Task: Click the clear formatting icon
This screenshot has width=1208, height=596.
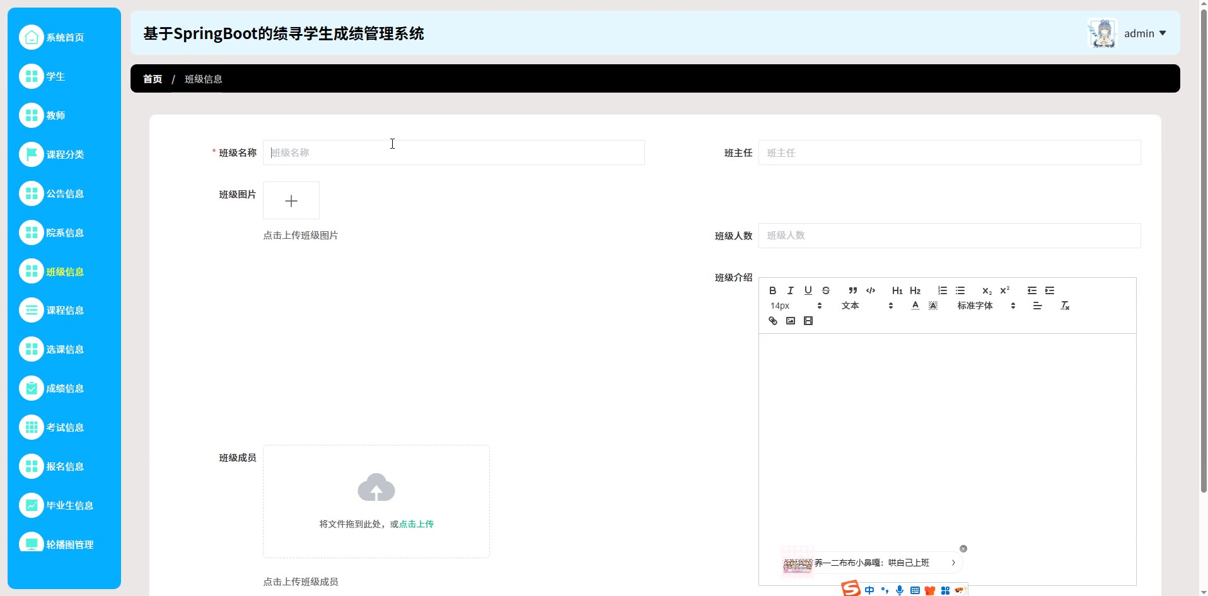Action: coord(1065,306)
